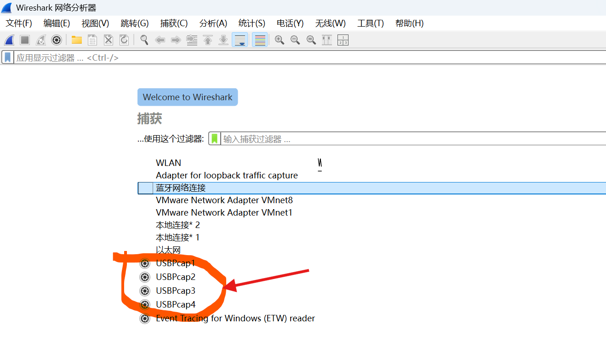Select the USBPcap1 interface name
This screenshot has height=359, width=606.
(x=176, y=263)
